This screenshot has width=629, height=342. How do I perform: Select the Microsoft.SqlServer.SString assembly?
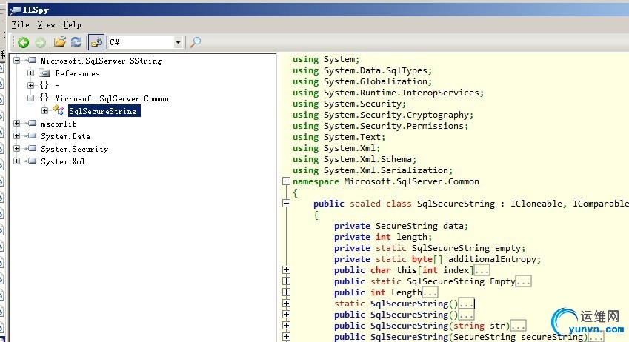[101, 61]
